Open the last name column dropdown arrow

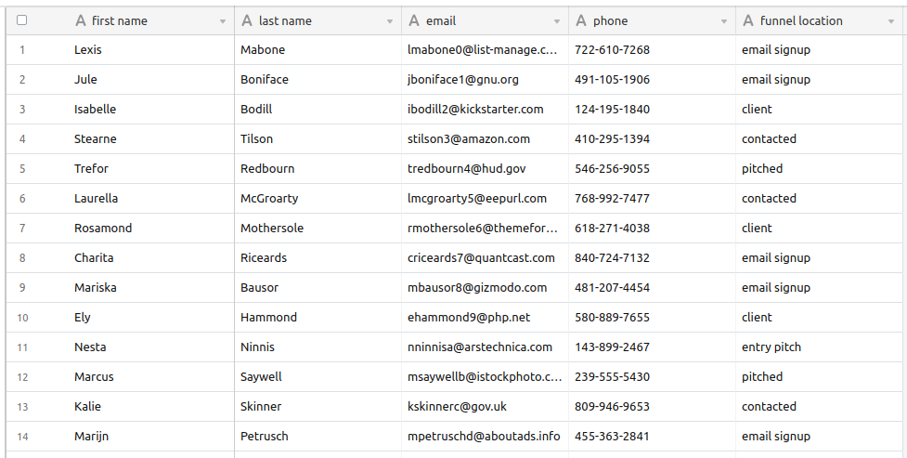390,21
